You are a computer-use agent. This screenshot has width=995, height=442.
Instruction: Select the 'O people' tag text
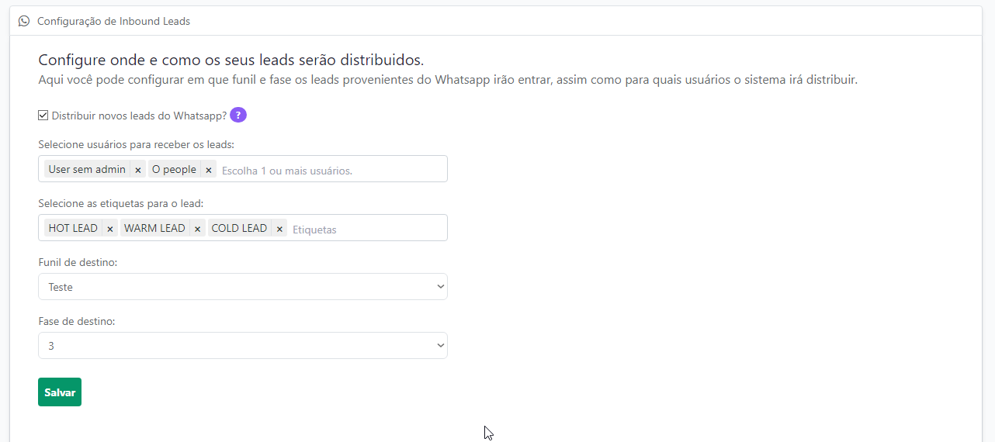[174, 169]
